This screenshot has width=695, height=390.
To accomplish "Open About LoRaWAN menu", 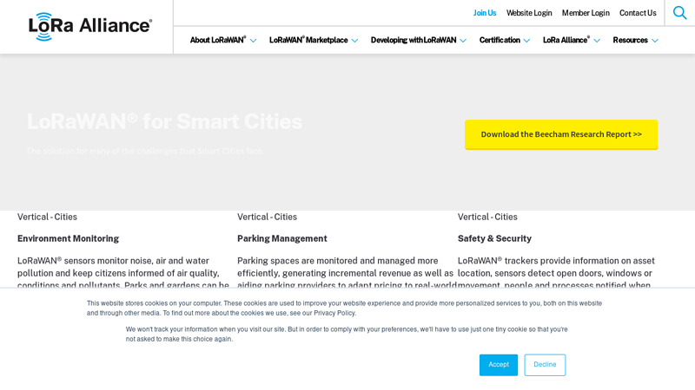I will pos(218,40).
